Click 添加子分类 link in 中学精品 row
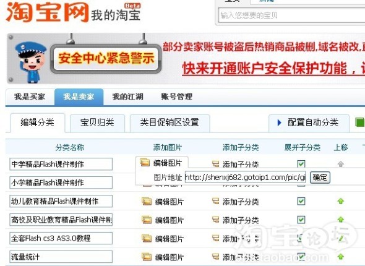The height and width of the screenshot is (266, 365). 241,164
